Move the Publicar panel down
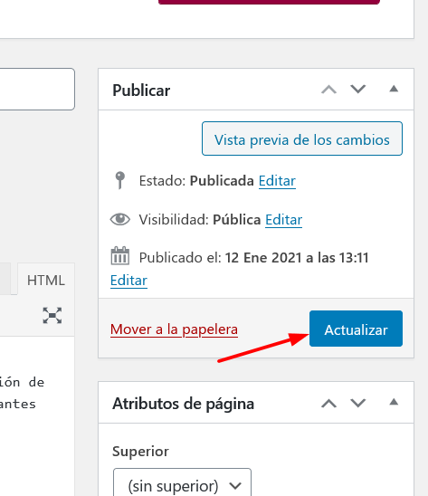The image size is (428, 496). 358,89
